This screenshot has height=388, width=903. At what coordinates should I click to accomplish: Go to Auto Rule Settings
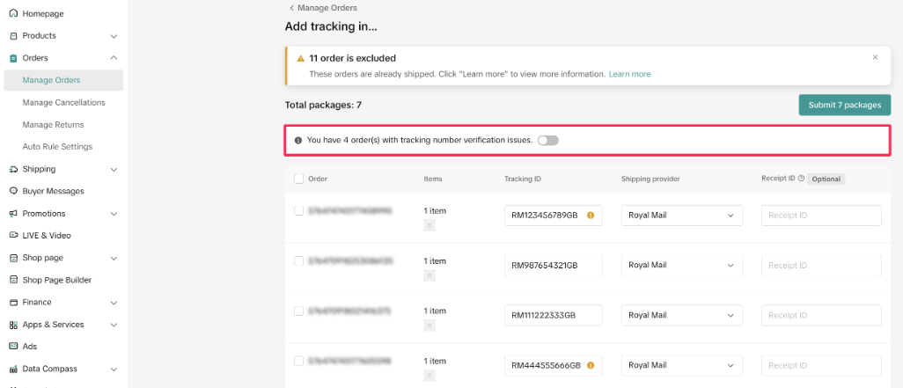[x=57, y=147]
